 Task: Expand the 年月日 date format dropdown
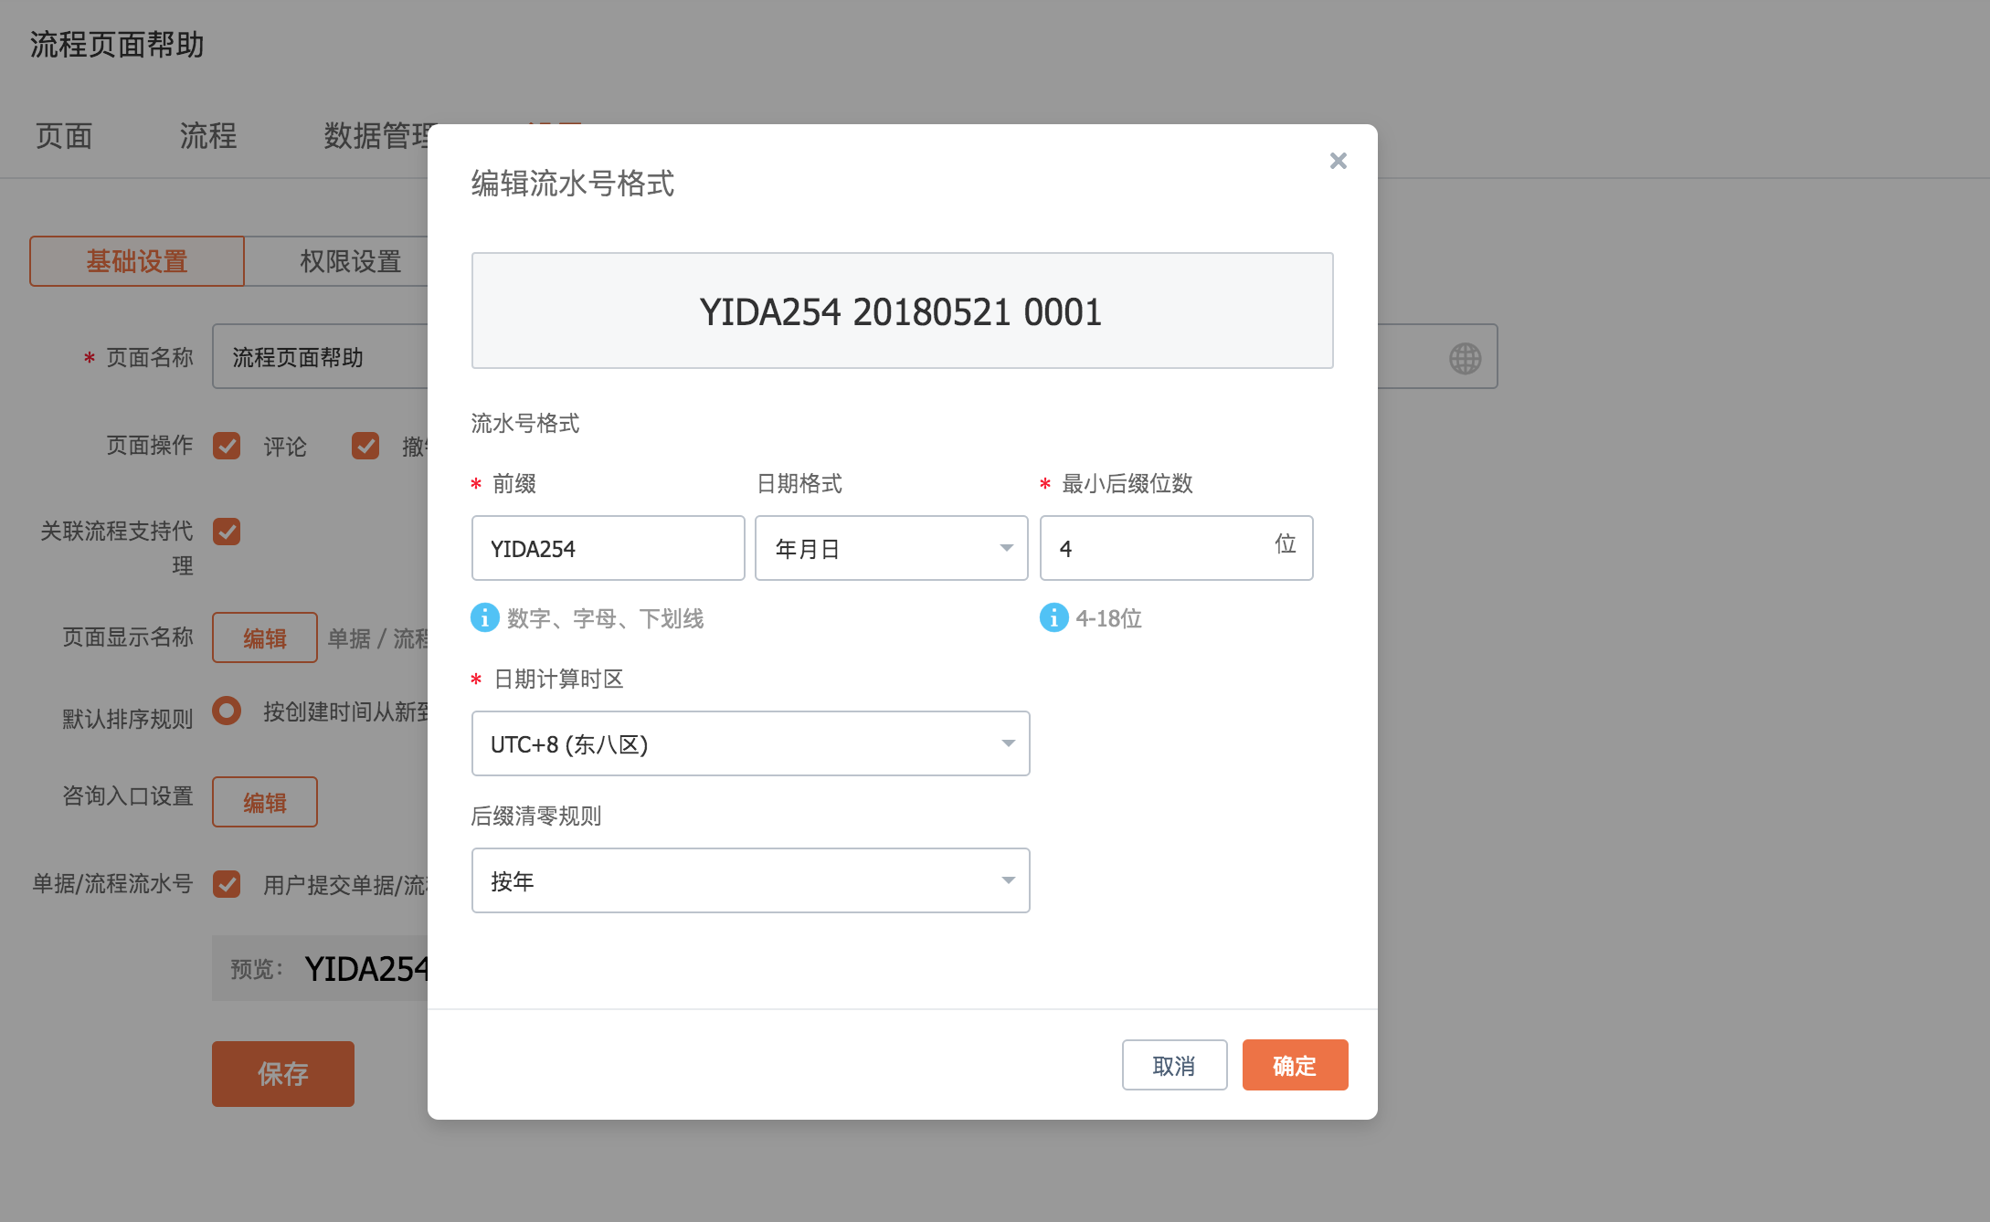(891, 548)
